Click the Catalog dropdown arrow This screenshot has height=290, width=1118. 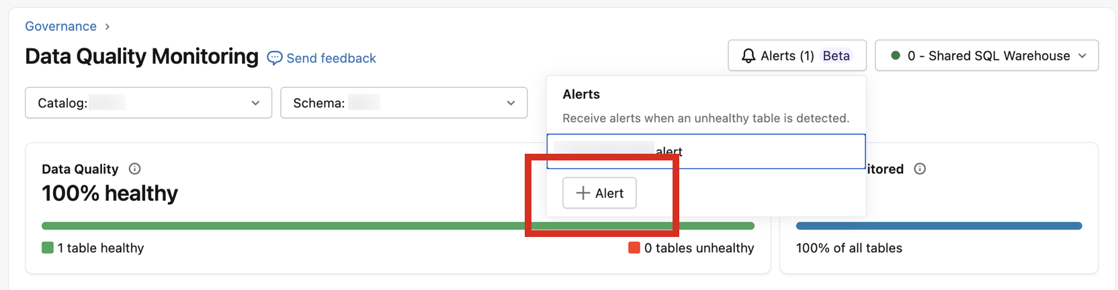point(255,103)
